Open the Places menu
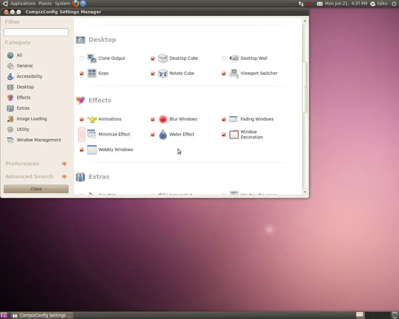Viewport: 399px width, 319px height. pos(45,3)
